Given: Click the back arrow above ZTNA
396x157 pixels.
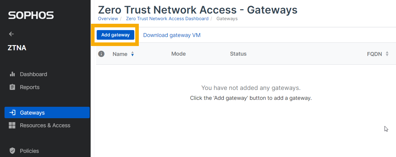Looking at the screenshot, I should 11,34.
